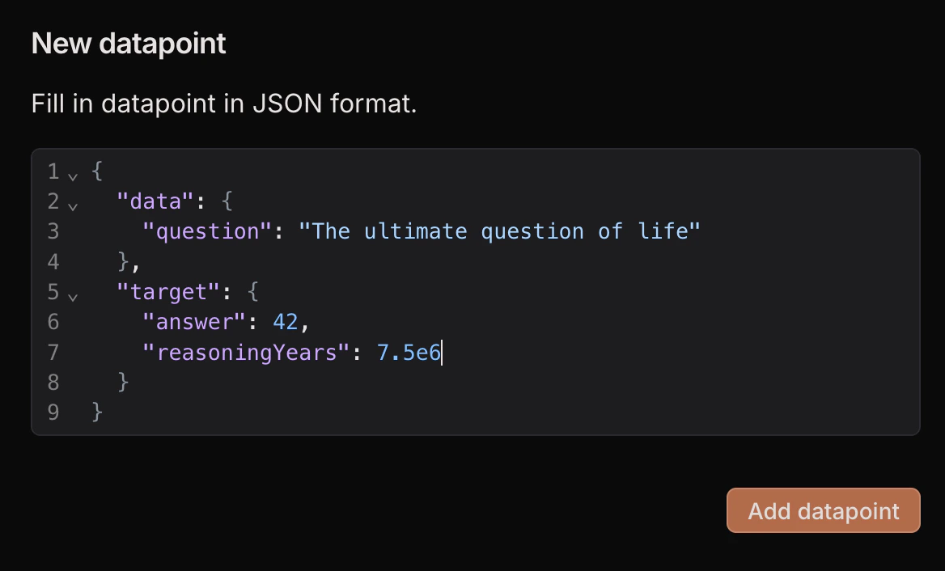
Task: Click the Add datapoint button
Action: pos(823,510)
